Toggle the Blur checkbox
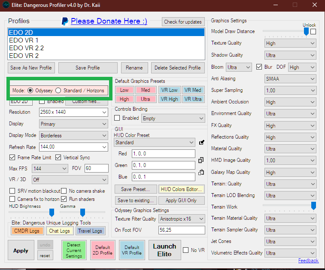The image size is (325, 270). pos(259,67)
